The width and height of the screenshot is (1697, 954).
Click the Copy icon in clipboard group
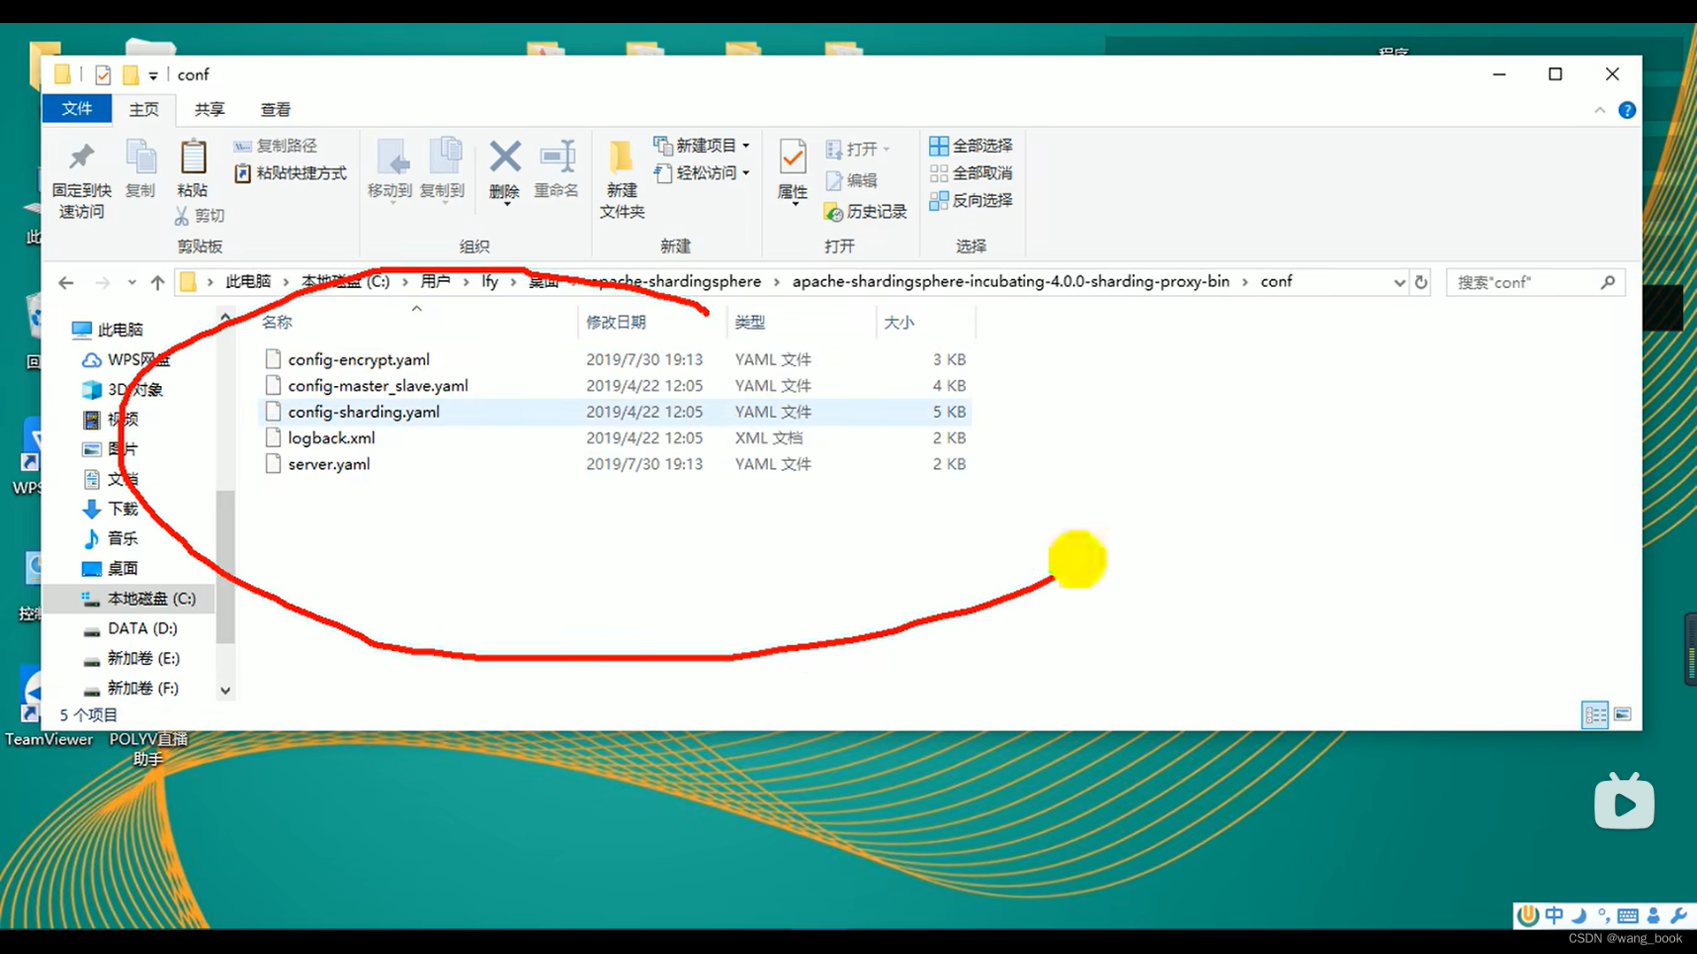click(x=141, y=158)
